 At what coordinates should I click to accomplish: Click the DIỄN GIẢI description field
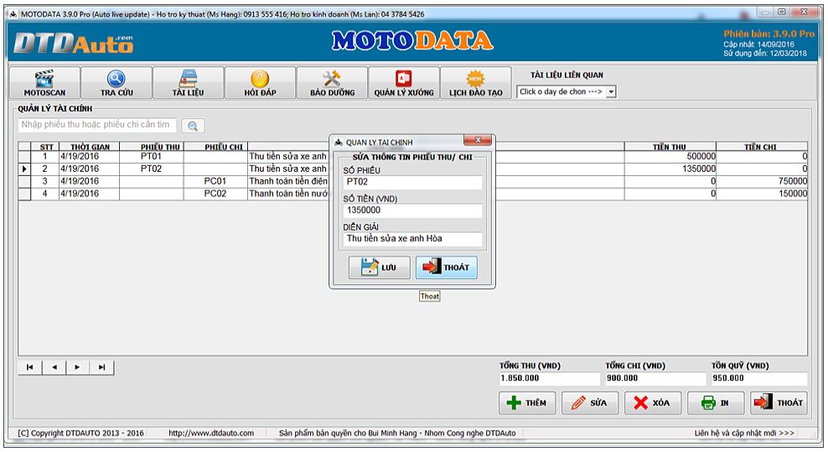412,239
